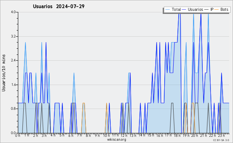The image size is (233, 143).
Task: Click the y-axis value 3.2
Action: pos(13,36)
